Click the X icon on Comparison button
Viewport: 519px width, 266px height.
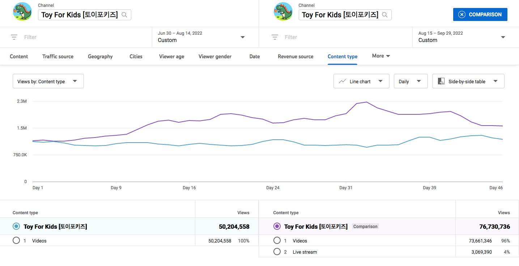[x=462, y=14]
